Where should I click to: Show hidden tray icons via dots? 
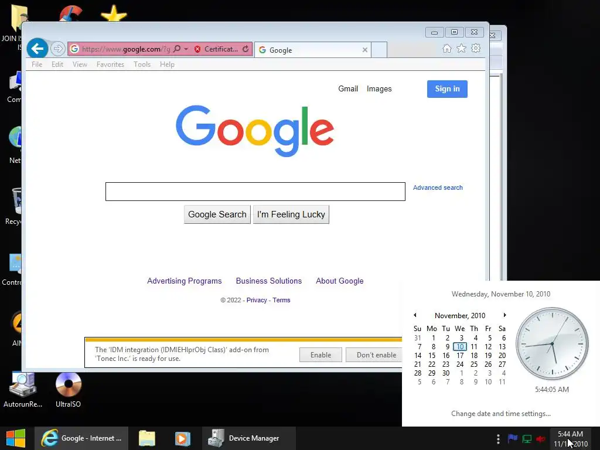click(498, 438)
